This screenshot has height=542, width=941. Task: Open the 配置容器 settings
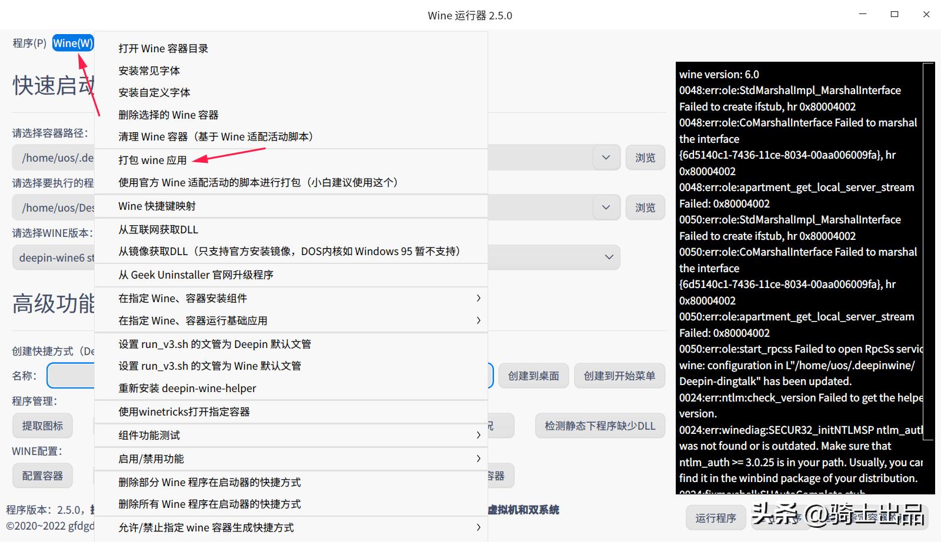[x=42, y=476]
